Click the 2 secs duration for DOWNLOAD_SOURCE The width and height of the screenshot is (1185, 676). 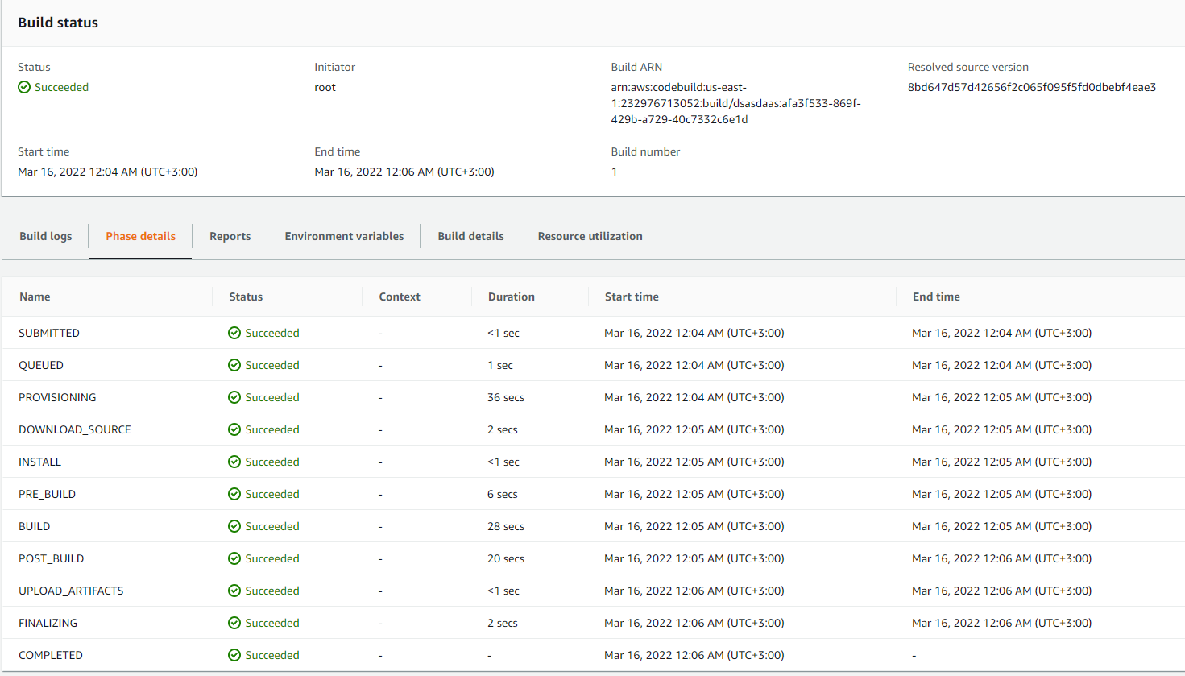point(503,429)
